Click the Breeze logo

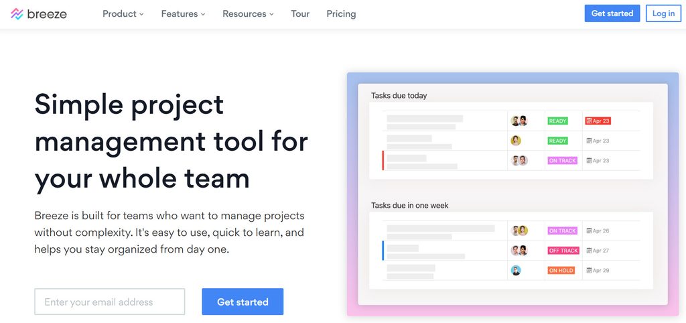(39, 14)
